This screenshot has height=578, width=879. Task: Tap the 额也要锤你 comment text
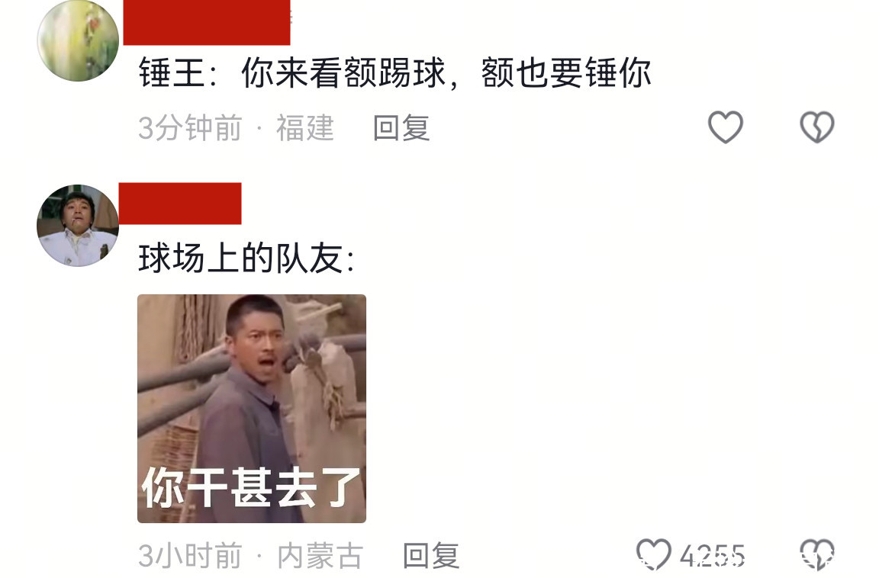[566, 73]
